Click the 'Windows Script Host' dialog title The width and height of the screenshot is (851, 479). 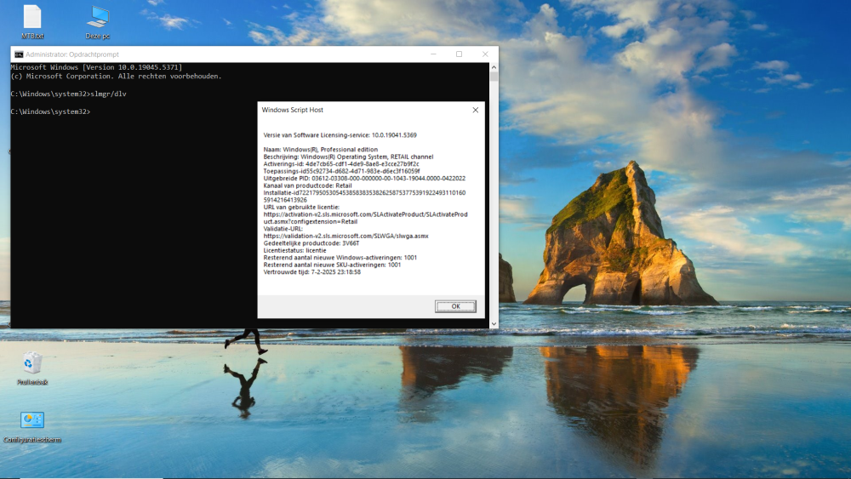pos(292,110)
